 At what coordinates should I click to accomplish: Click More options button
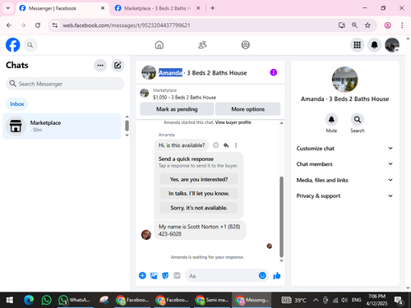click(x=248, y=109)
